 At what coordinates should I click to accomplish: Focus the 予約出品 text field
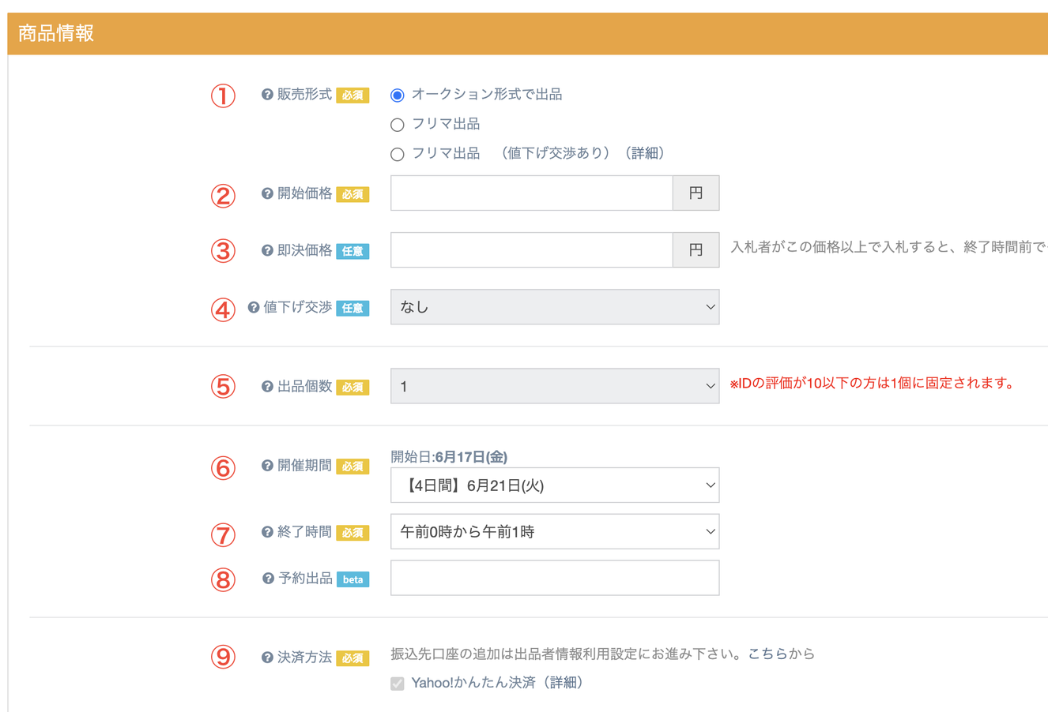(554, 578)
